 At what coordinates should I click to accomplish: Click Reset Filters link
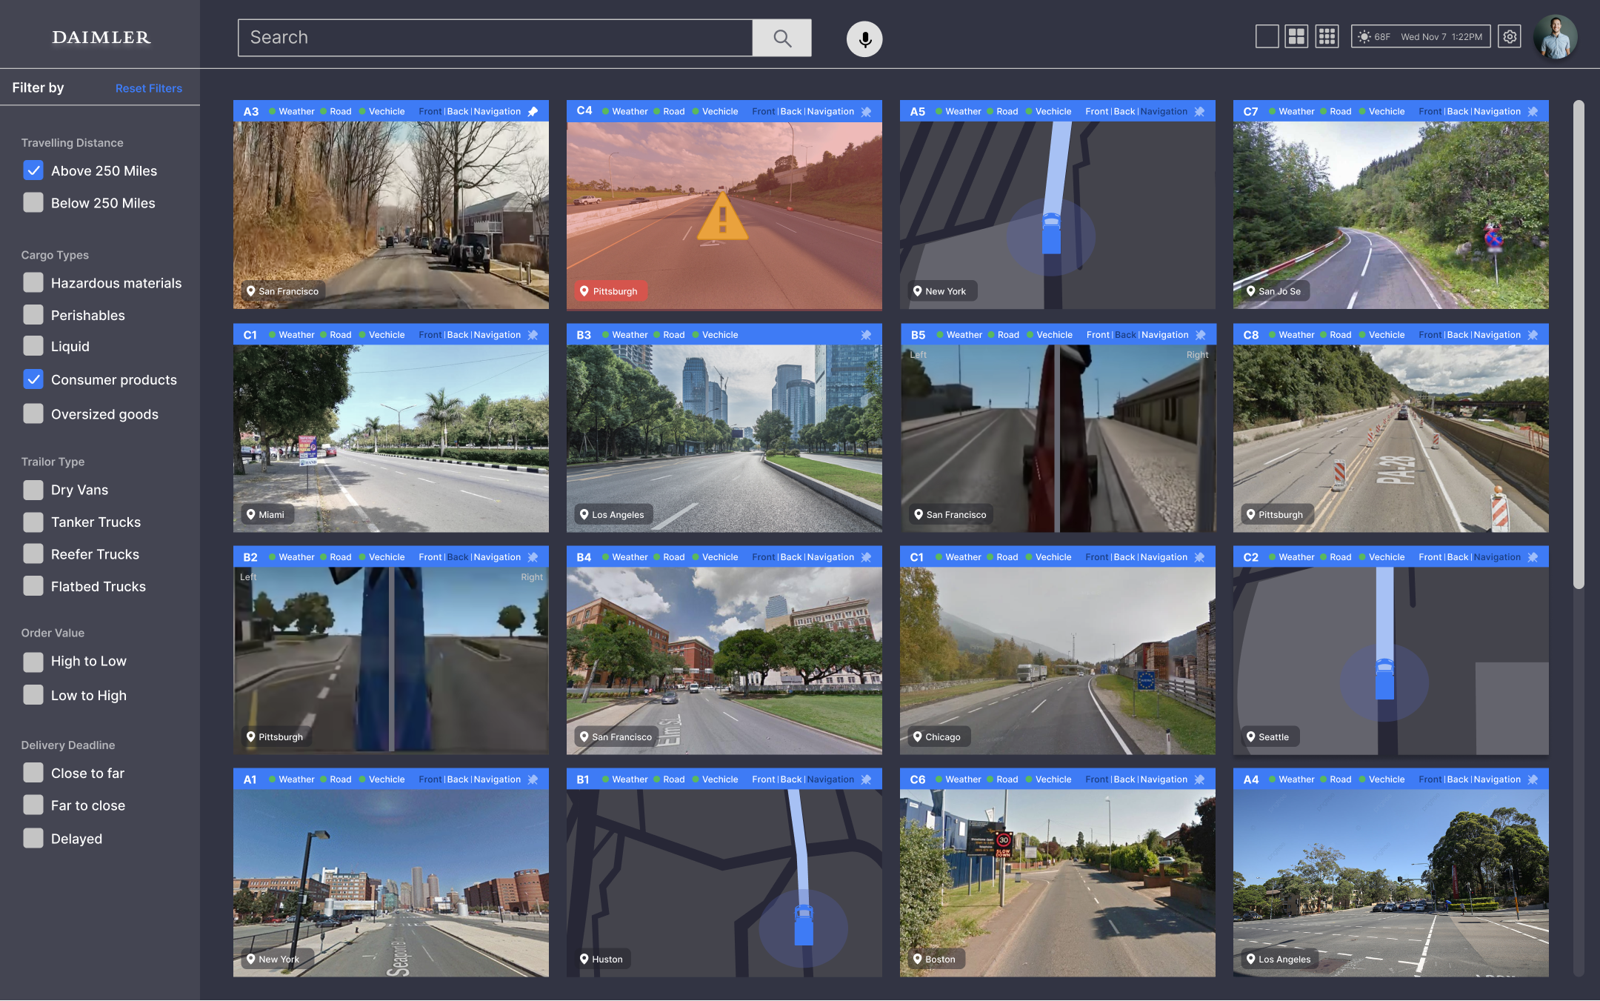[x=148, y=88]
